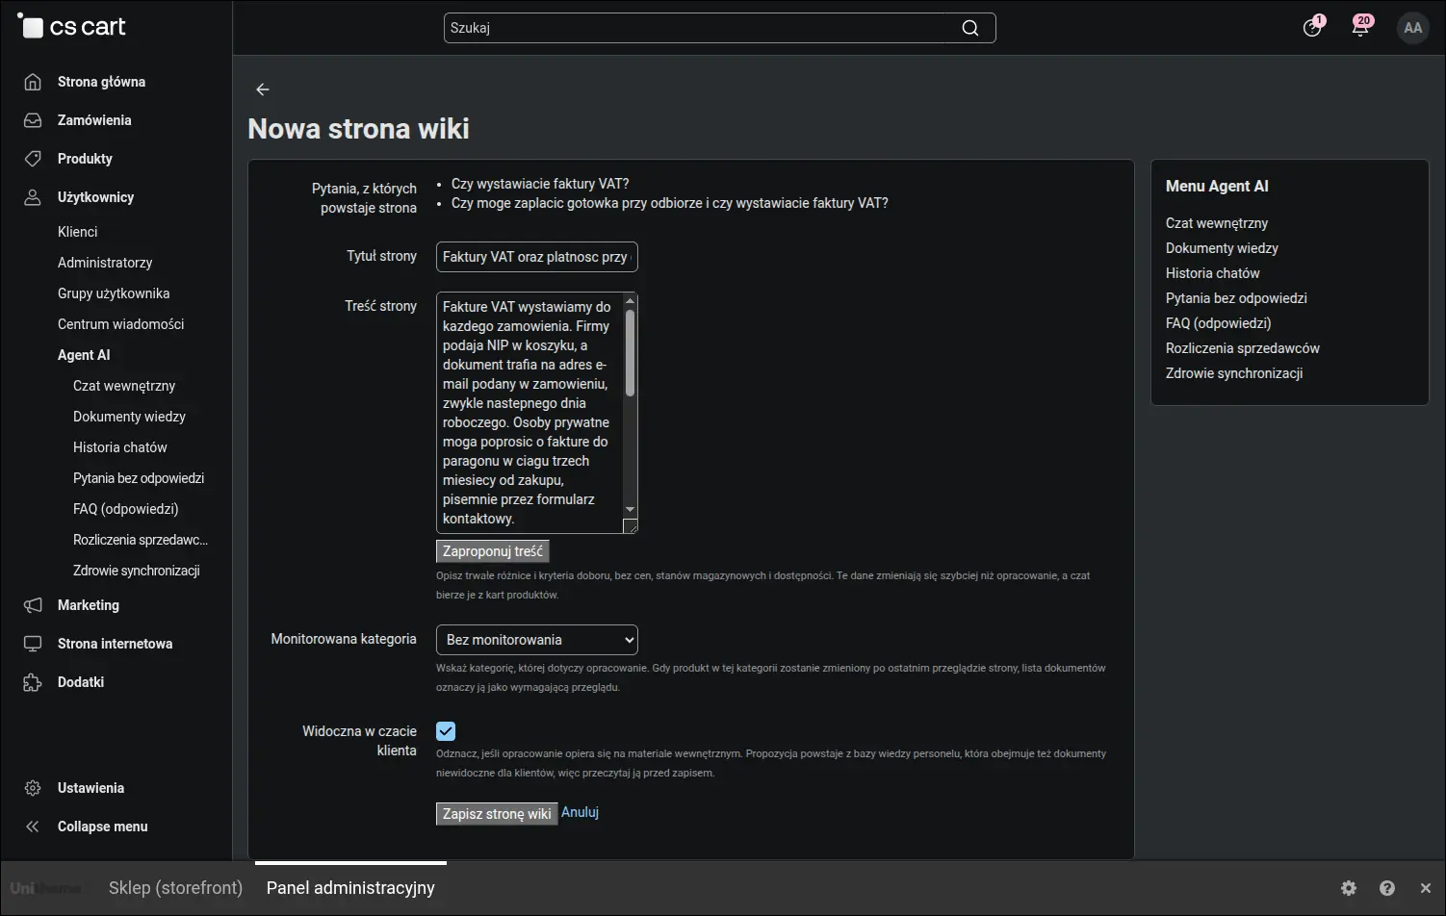
Task: Click the Anuluj link
Action: (x=581, y=812)
